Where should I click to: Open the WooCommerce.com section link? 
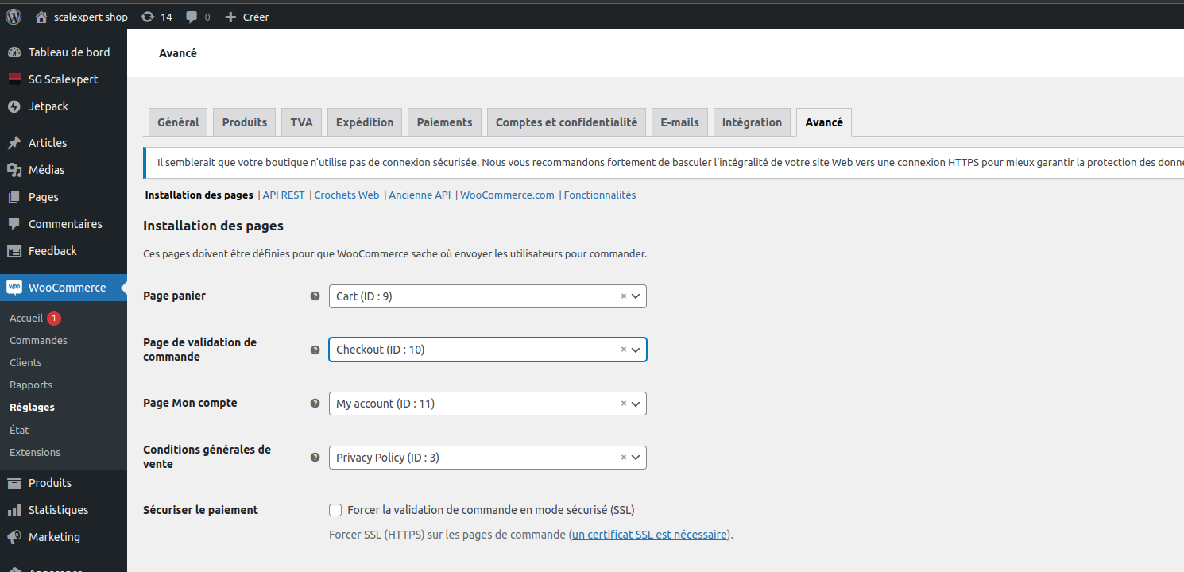click(507, 195)
